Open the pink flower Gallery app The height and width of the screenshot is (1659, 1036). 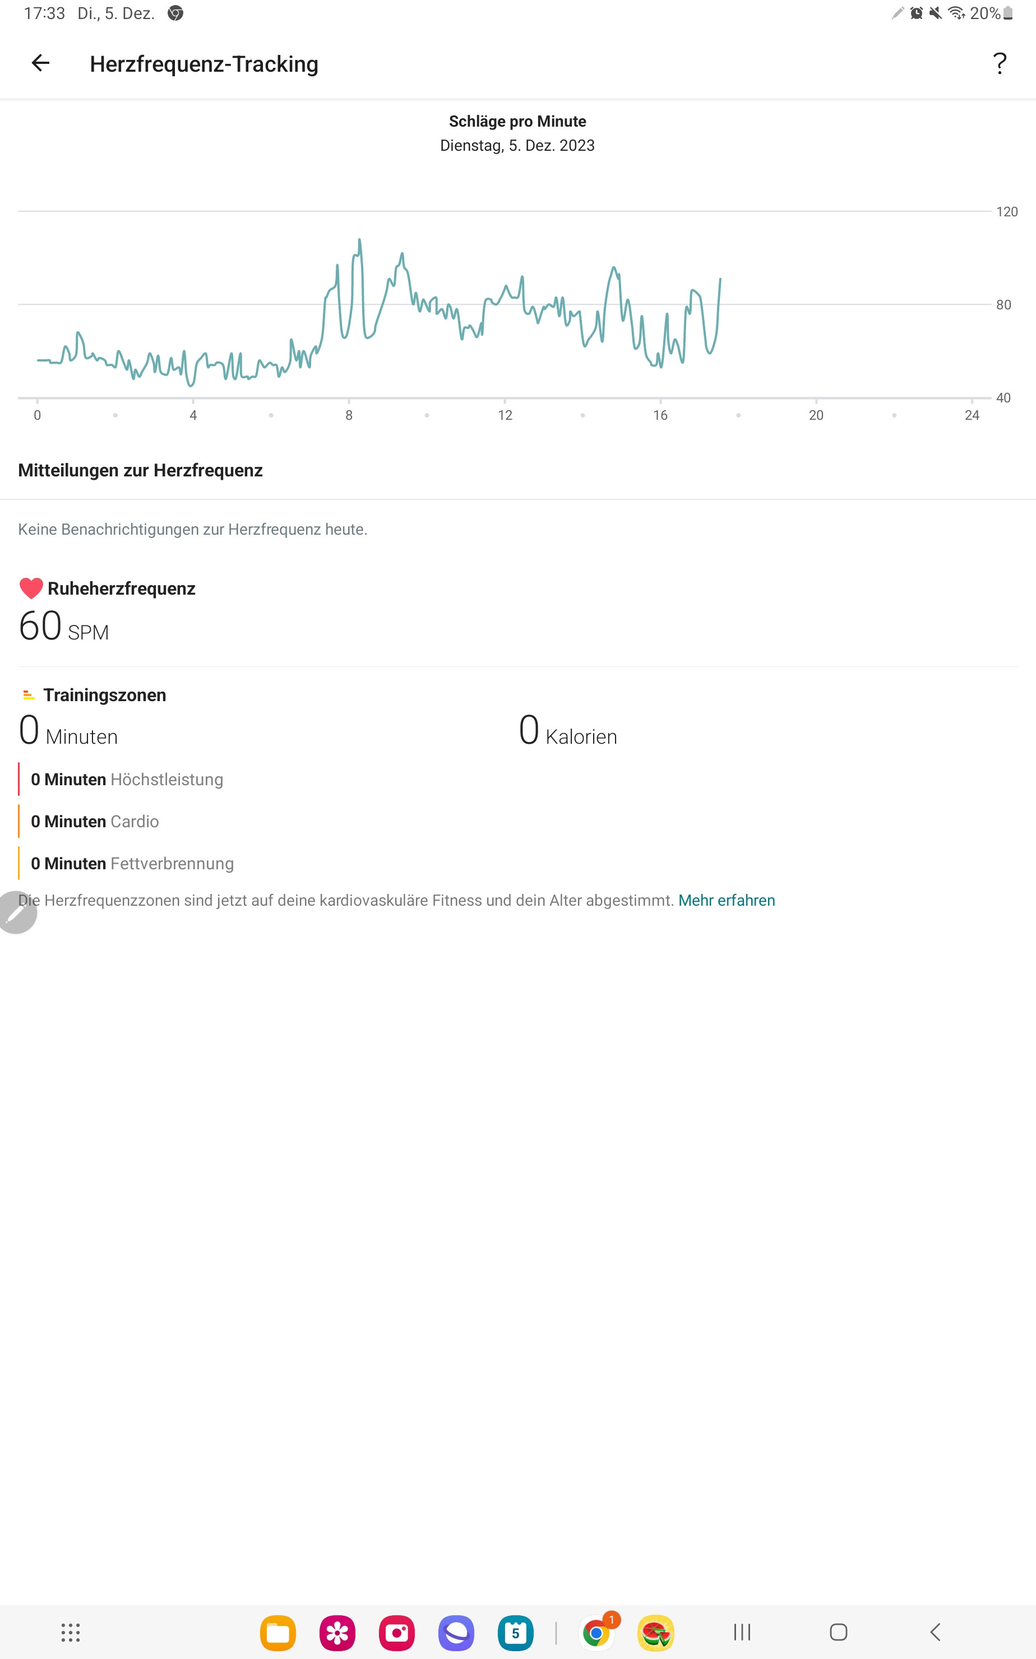tap(337, 1633)
